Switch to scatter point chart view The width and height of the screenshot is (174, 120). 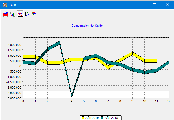point(27,14)
